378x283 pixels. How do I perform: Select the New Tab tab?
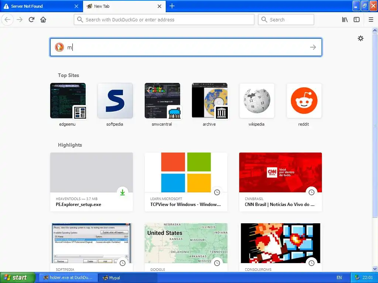pos(124,6)
